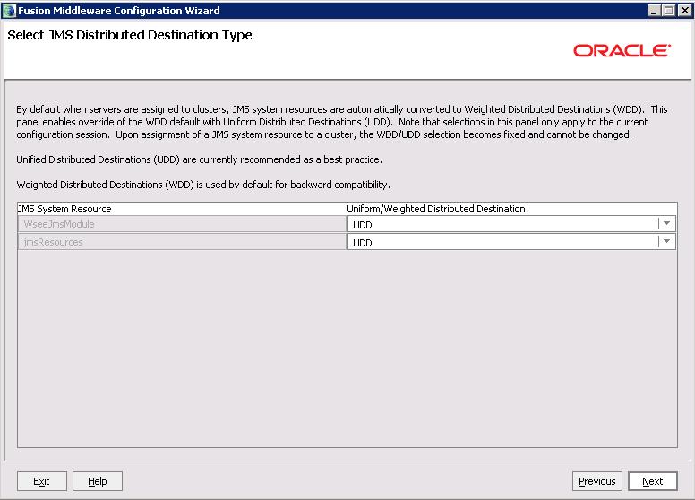Minimize the Configuration Wizard window

click(653, 11)
